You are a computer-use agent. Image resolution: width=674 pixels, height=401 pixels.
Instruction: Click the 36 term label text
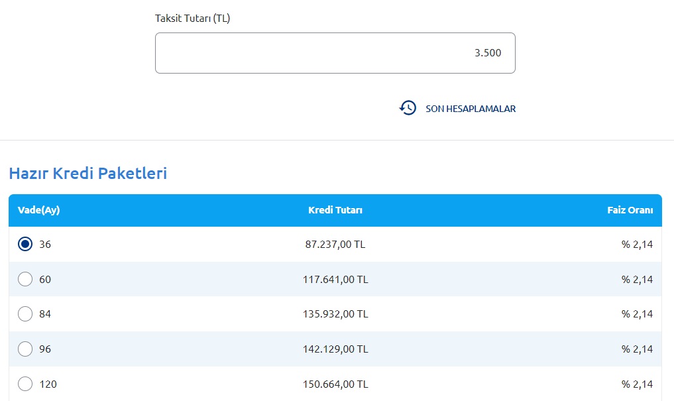45,245
